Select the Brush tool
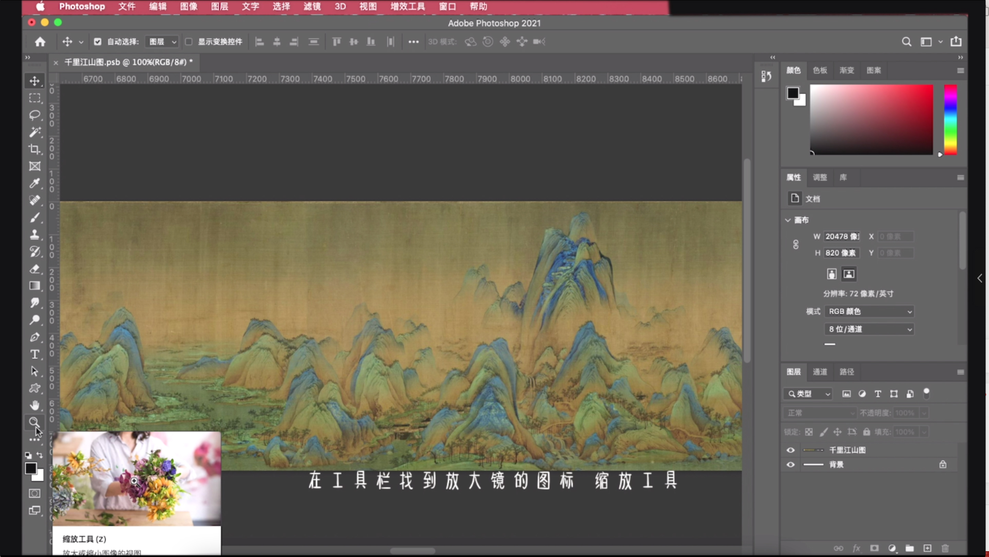 coord(35,217)
